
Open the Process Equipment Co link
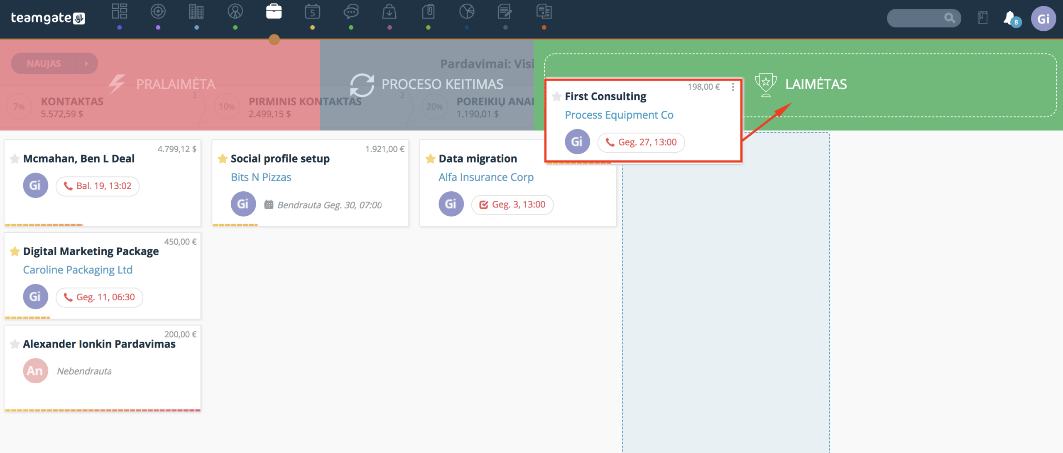pos(619,115)
